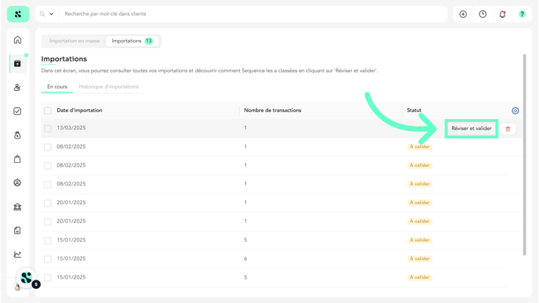Open the bank building icon in sidebar
Screen dimensions: 539x303
point(17,207)
